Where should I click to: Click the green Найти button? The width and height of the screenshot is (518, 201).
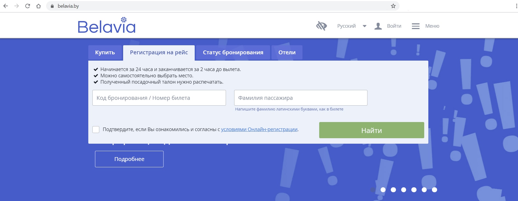(x=372, y=130)
